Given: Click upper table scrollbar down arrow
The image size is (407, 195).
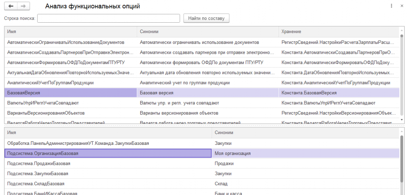Looking at the screenshot, I should (x=401, y=119).
